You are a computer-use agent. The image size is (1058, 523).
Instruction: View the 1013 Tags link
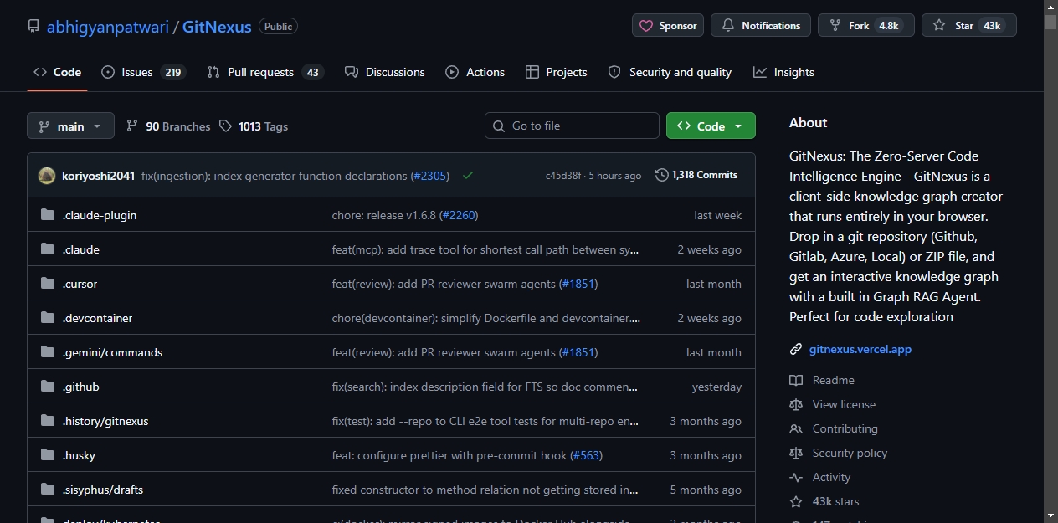[254, 126]
